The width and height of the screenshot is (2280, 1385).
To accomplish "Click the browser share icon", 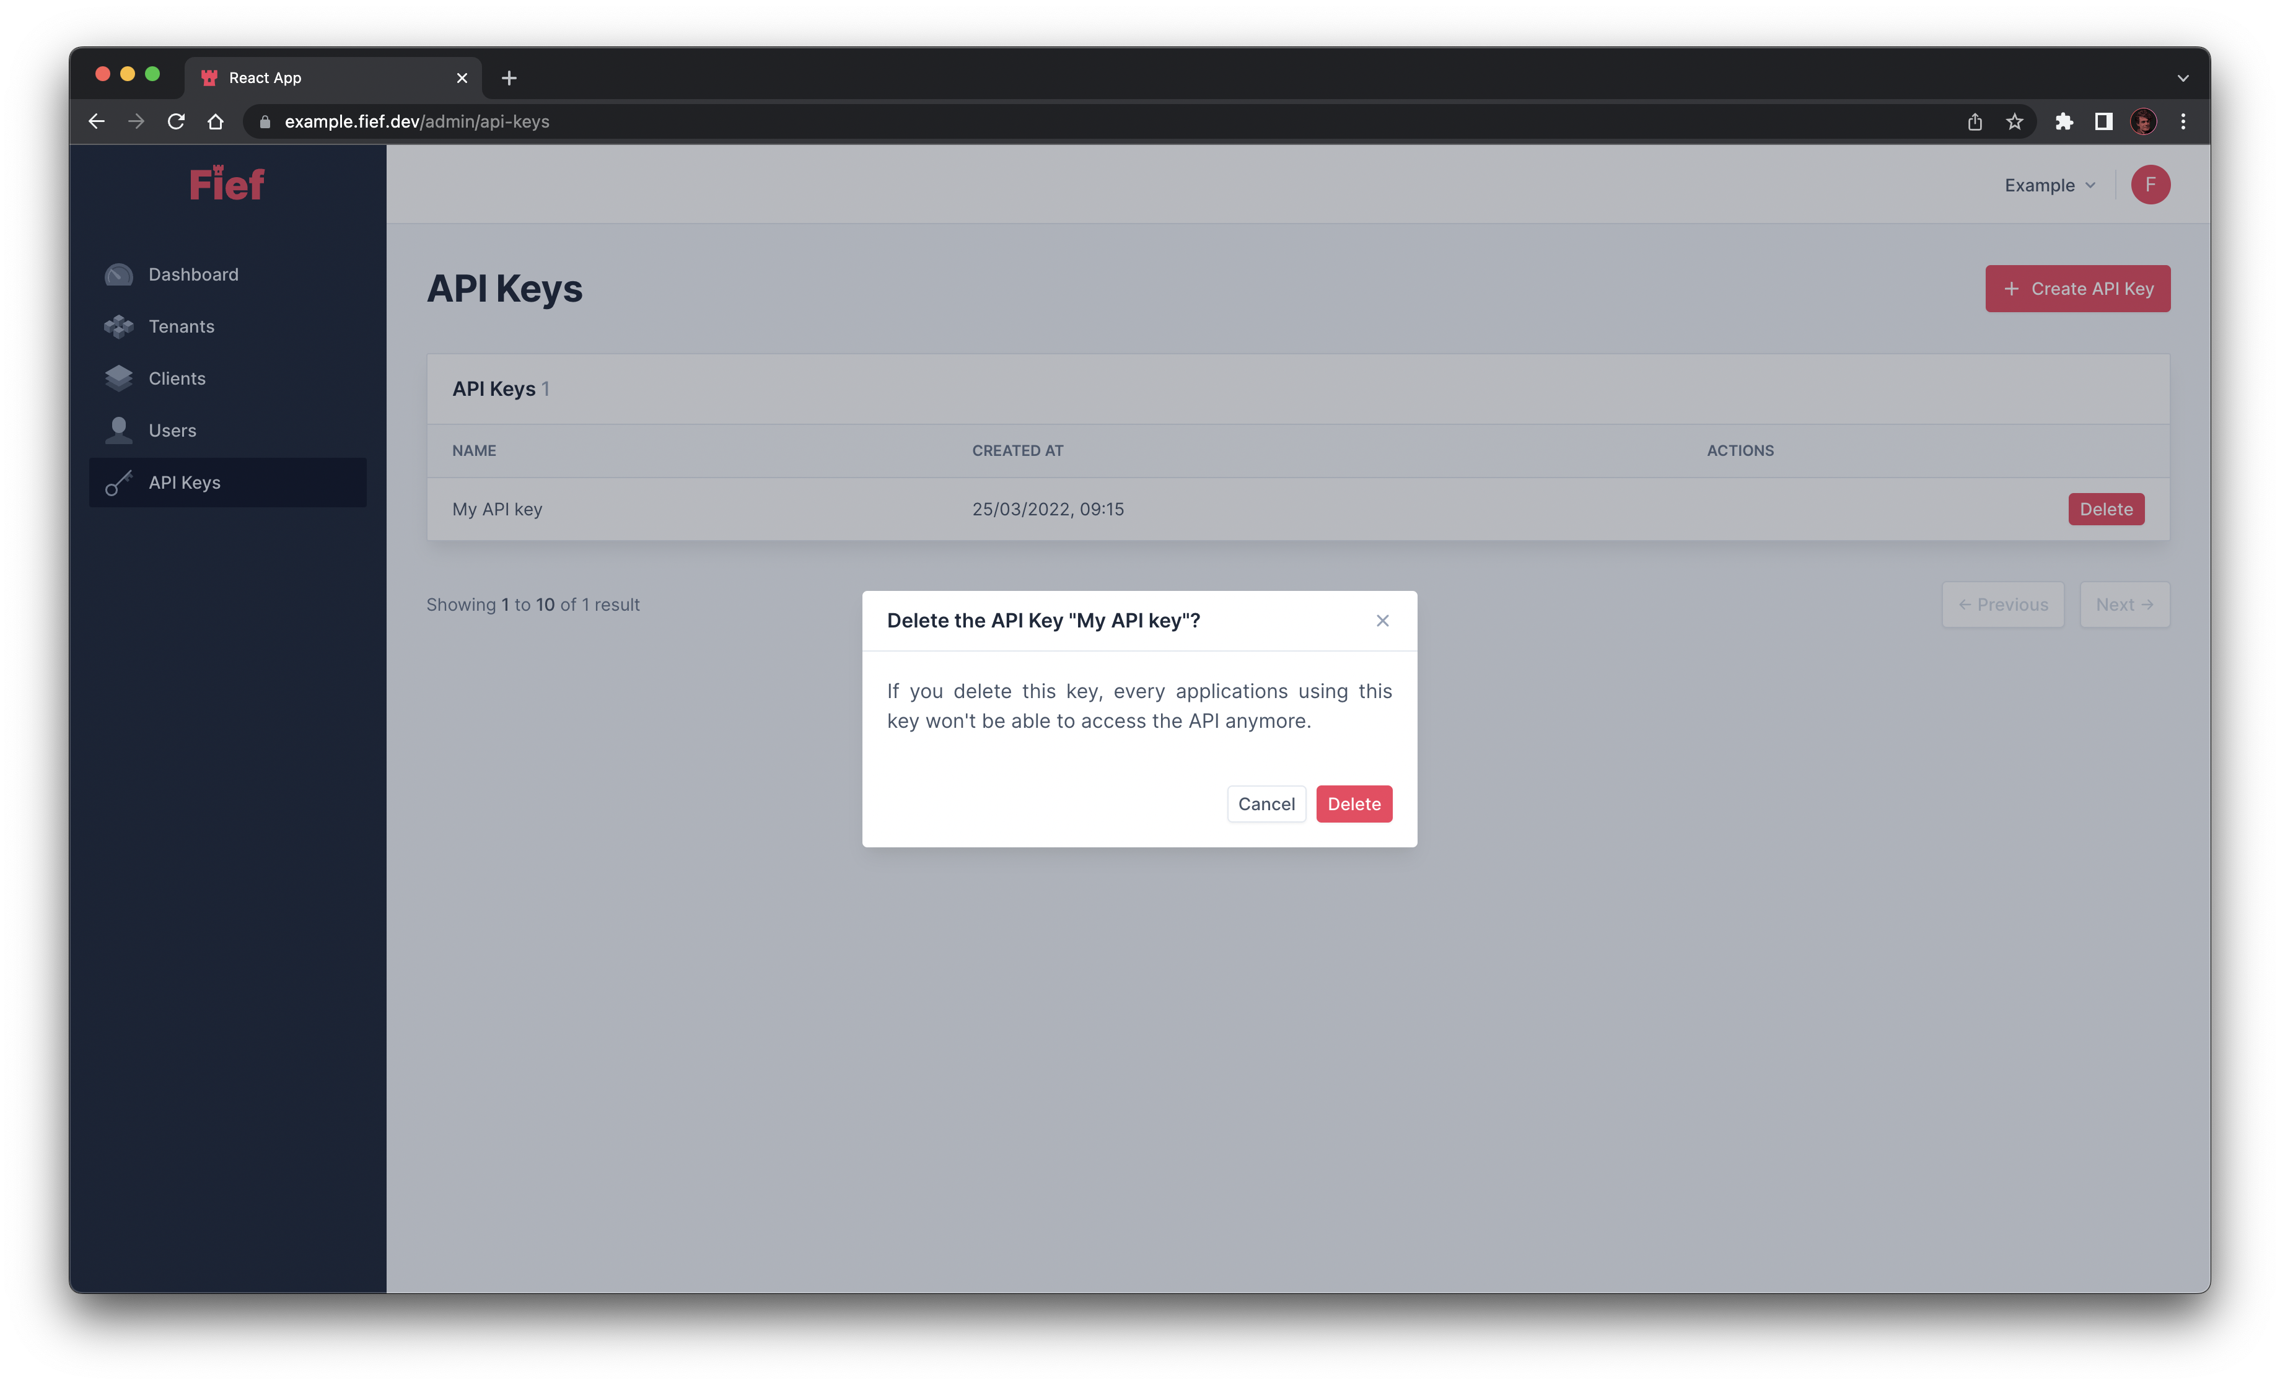I will coord(1975,120).
